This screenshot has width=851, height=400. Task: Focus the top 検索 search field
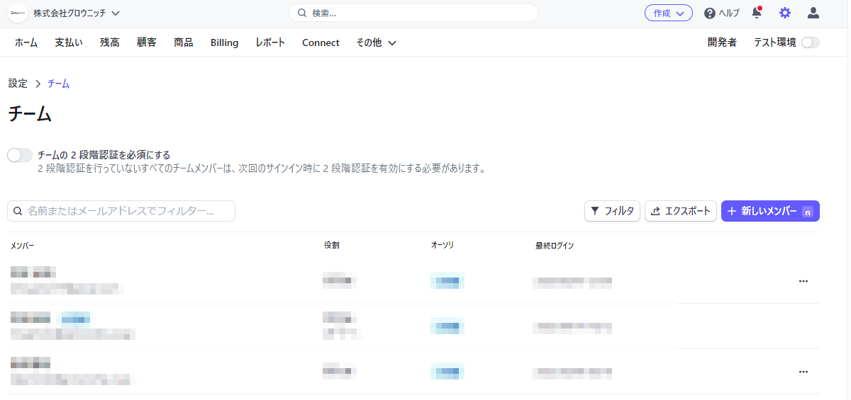(x=413, y=13)
